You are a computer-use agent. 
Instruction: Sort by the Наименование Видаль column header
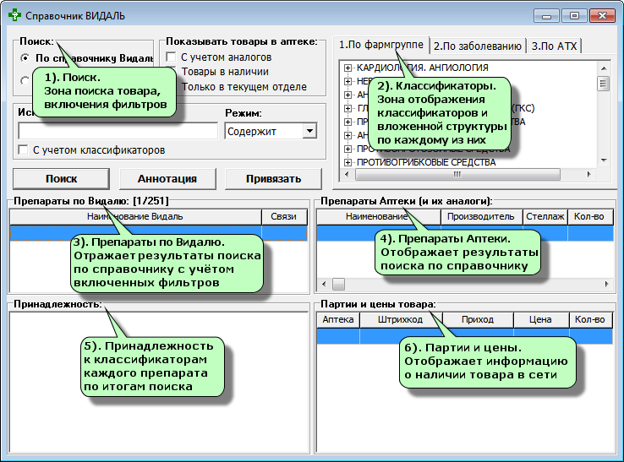click(135, 217)
